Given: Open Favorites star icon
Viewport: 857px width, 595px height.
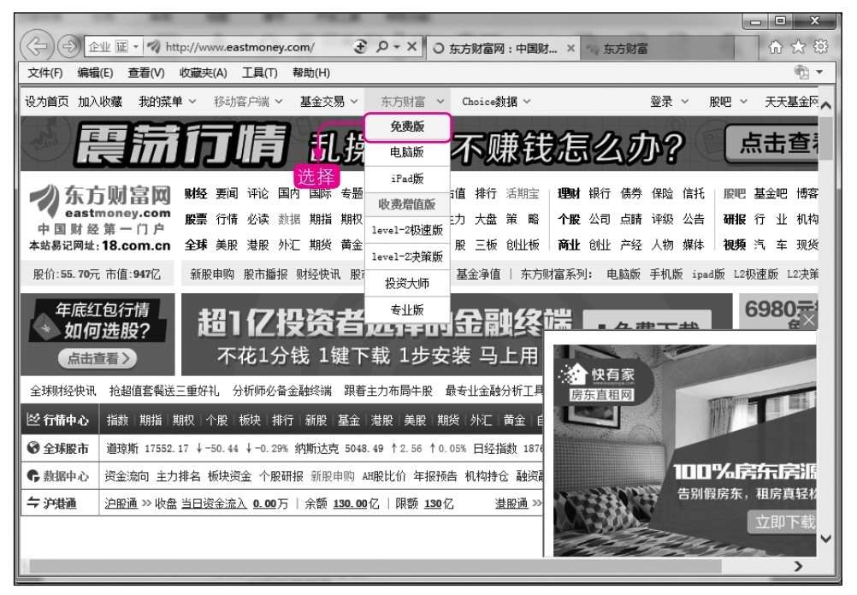Looking at the screenshot, I should 799,47.
